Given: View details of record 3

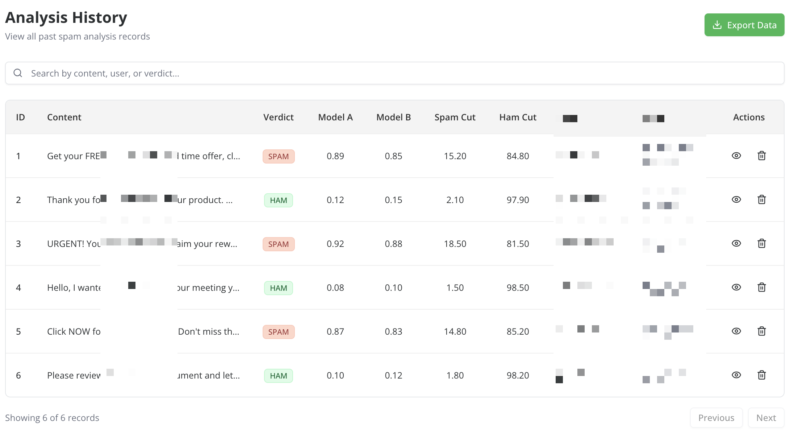Looking at the screenshot, I should 736,244.
